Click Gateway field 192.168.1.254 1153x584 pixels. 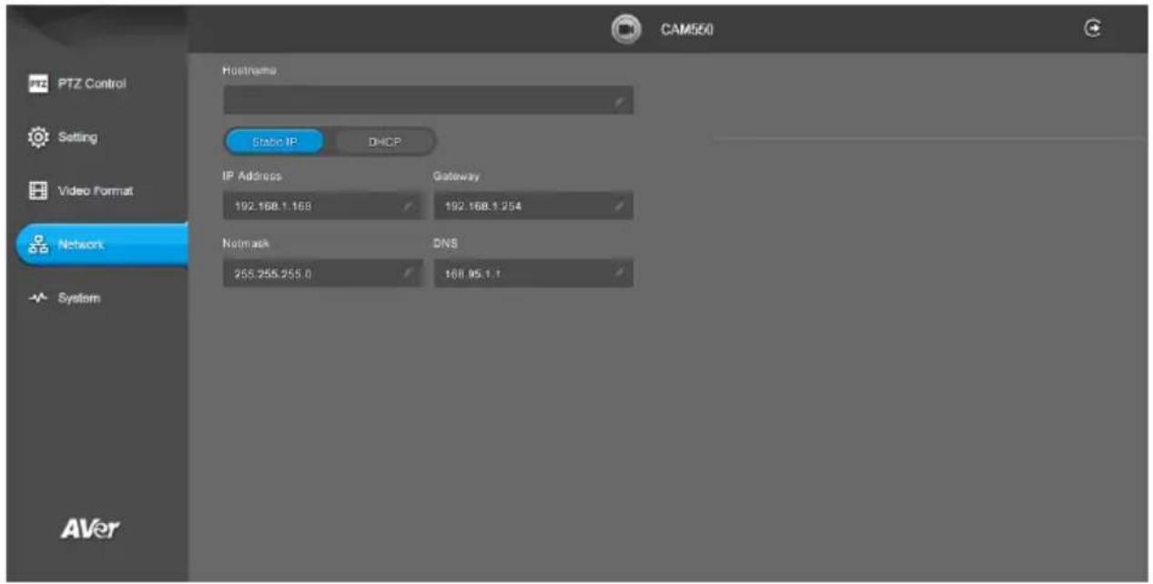tap(533, 206)
